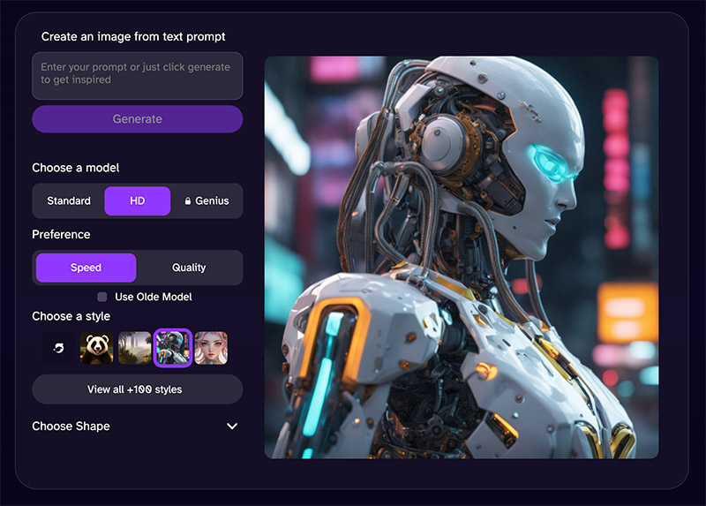This screenshot has height=506, width=706.
Task: Click the Generate button
Action: pyautogui.click(x=138, y=119)
